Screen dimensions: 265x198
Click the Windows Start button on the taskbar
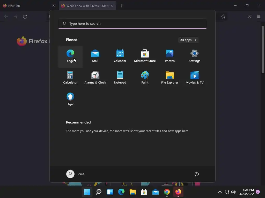point(87,192)
